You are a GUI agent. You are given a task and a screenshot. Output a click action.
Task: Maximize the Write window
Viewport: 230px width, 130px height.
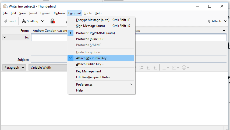[210, 6]
